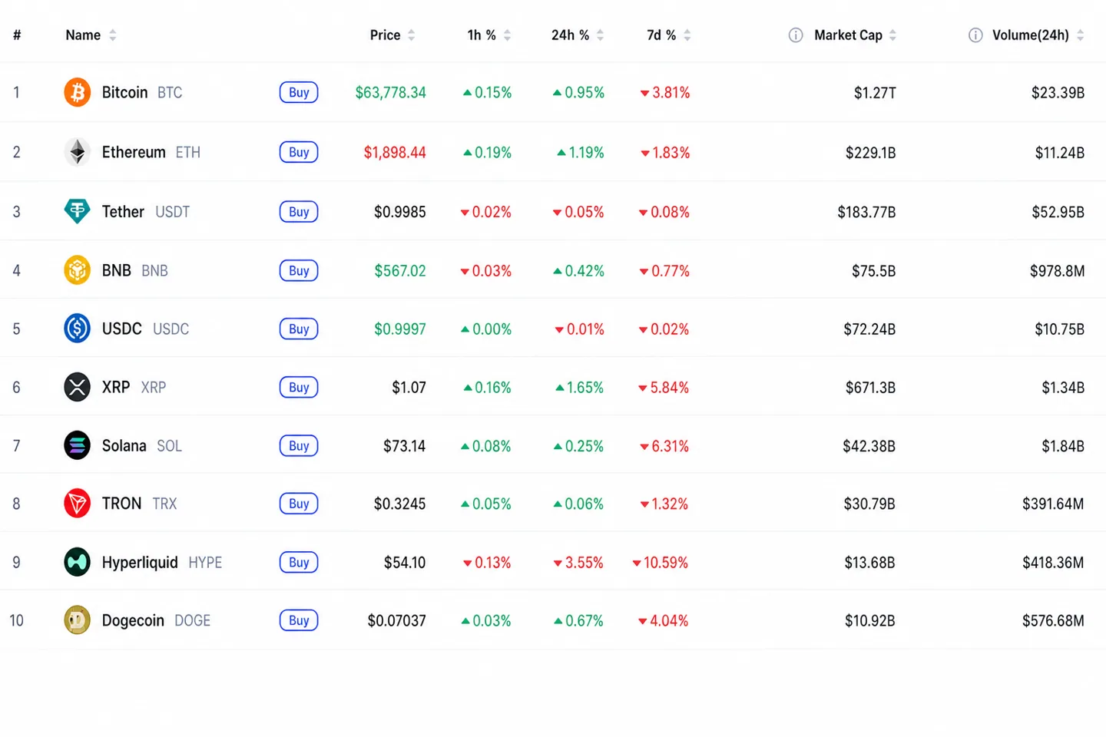This screenshot has width=1106, height=737.
Task: Sort by the Volume(24h) column header
Action: tap(1038, 35)
